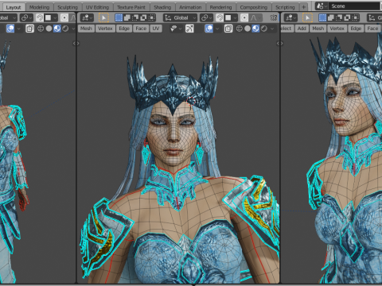
Task: Expand left viewport sidebar with small arrow
Action: tap(75, 43)
